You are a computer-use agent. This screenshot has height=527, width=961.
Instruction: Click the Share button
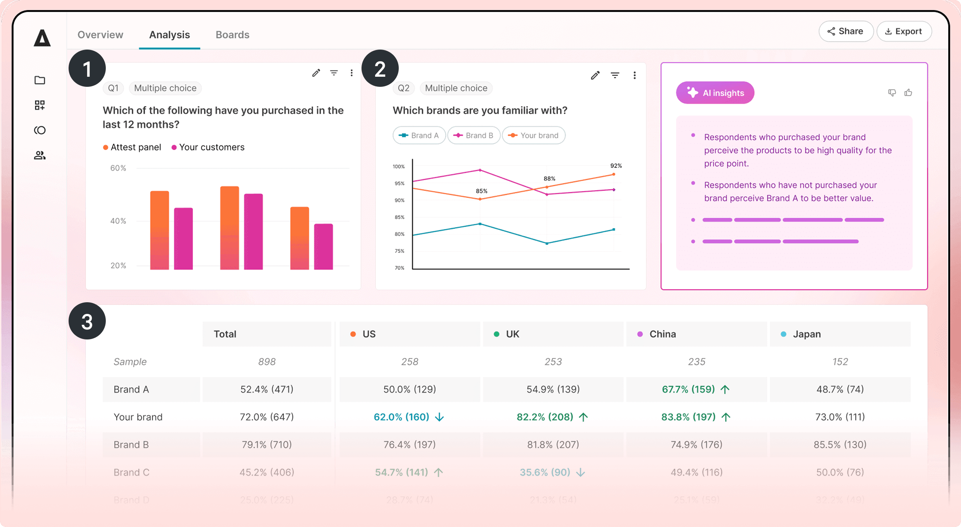[x=846, y=31]
